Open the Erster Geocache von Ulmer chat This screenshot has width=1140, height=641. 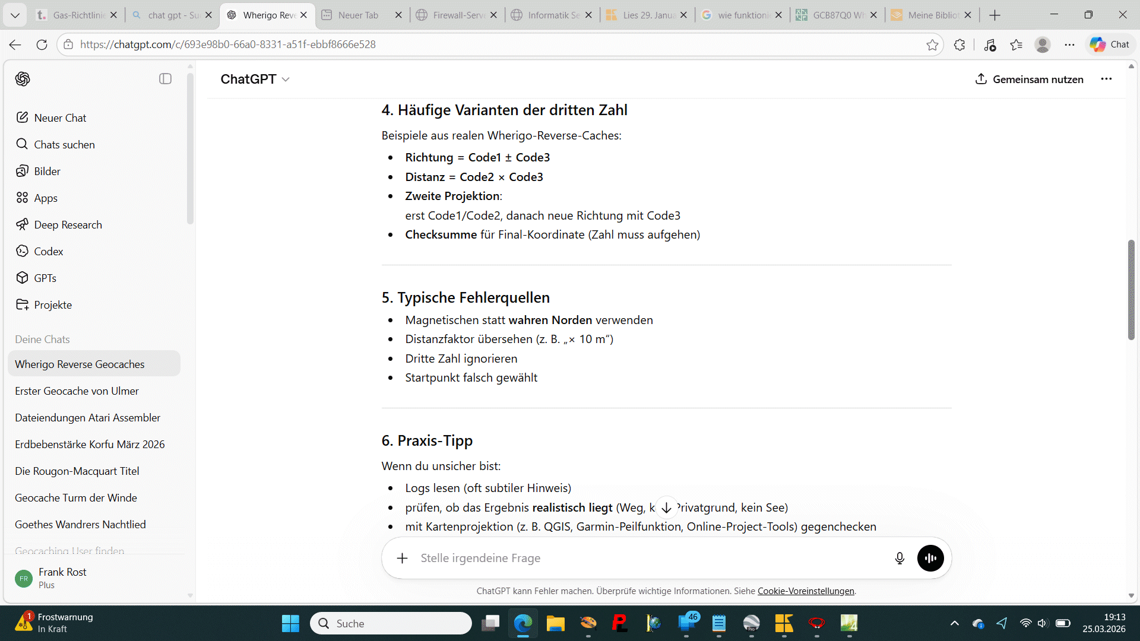pyautogui.click(x=77, y=391)
